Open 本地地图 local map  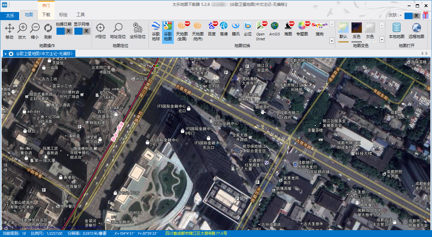pos(397,31)
